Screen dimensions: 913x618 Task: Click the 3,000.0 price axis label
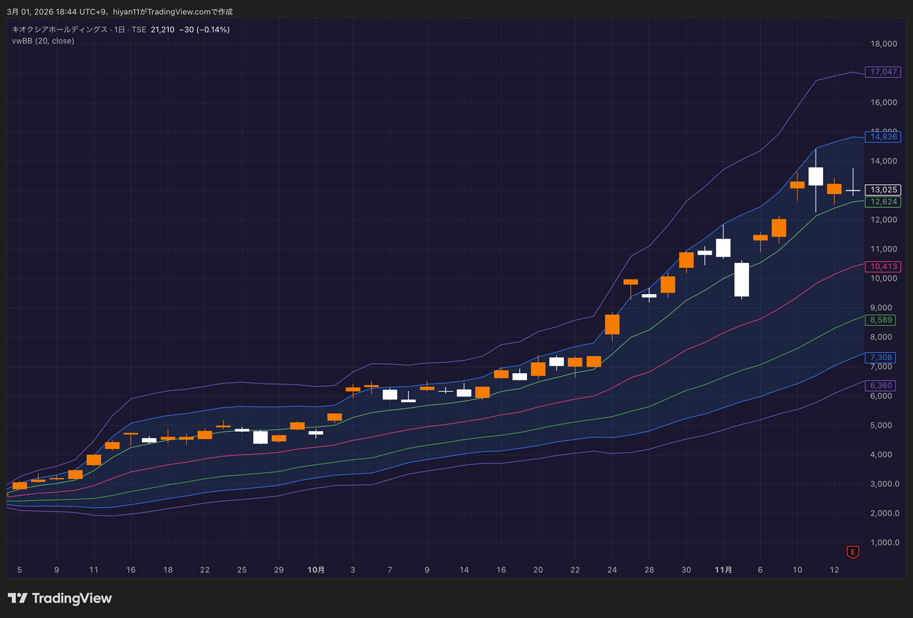click(x=885, y=484)
